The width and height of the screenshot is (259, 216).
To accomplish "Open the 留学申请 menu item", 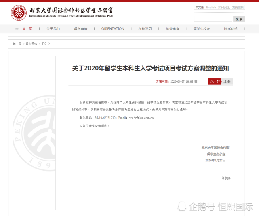I will [80, 29].
